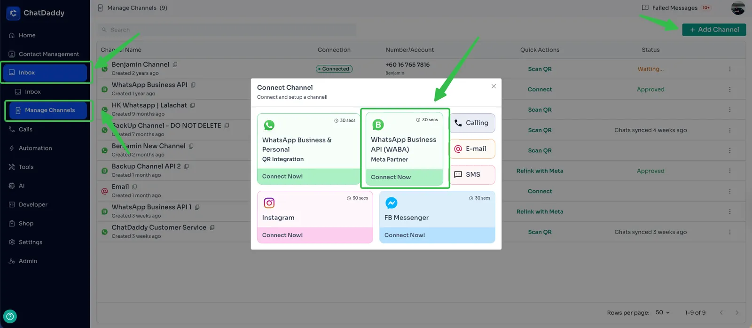
Task: Click the Instagram logo icon
Action: coord(269,203)
